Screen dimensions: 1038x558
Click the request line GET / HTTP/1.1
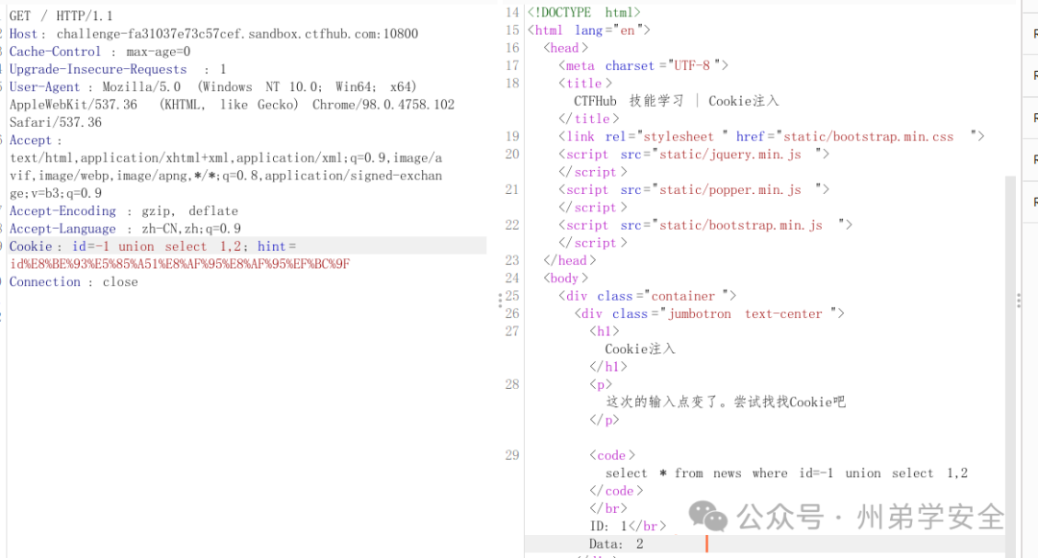click(61, 16)
